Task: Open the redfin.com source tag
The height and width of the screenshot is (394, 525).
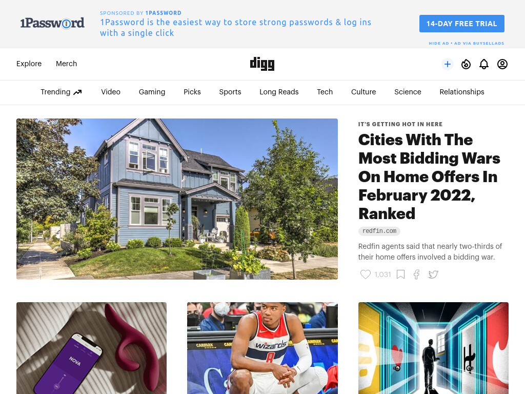Action: [379, 231]
